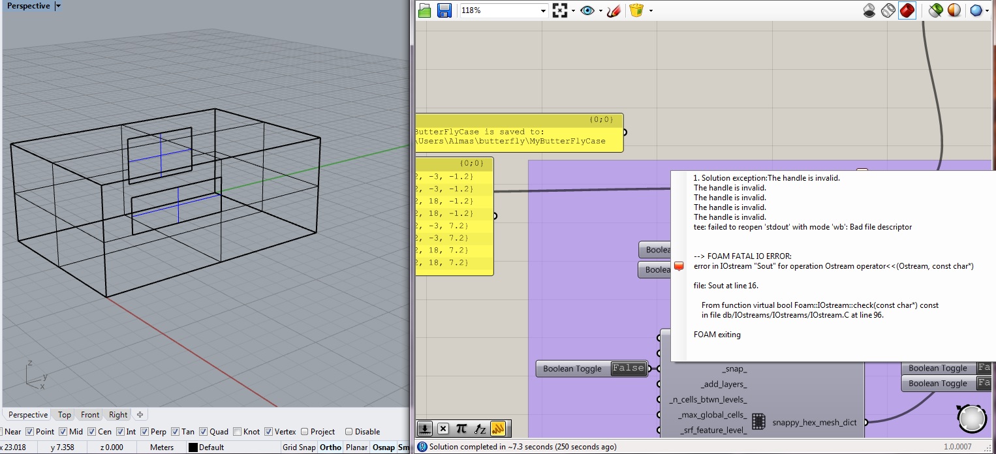Screen dimensions: 996x454
Task: Select the red shaded preview icon
Action: (907, 10)
